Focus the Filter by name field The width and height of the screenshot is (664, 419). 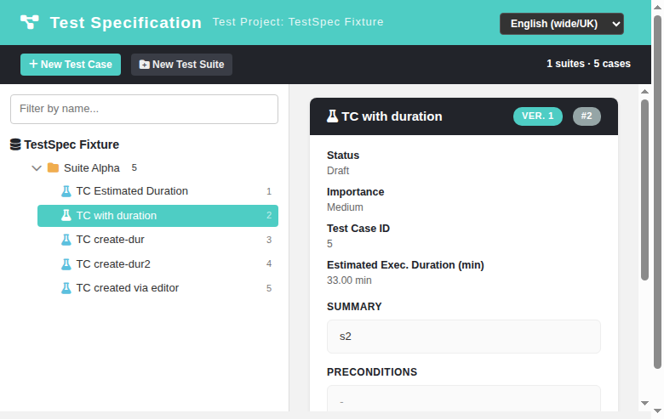144,109
